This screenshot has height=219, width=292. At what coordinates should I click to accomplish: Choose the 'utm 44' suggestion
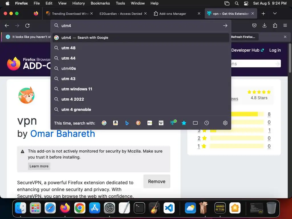point(141,58)
